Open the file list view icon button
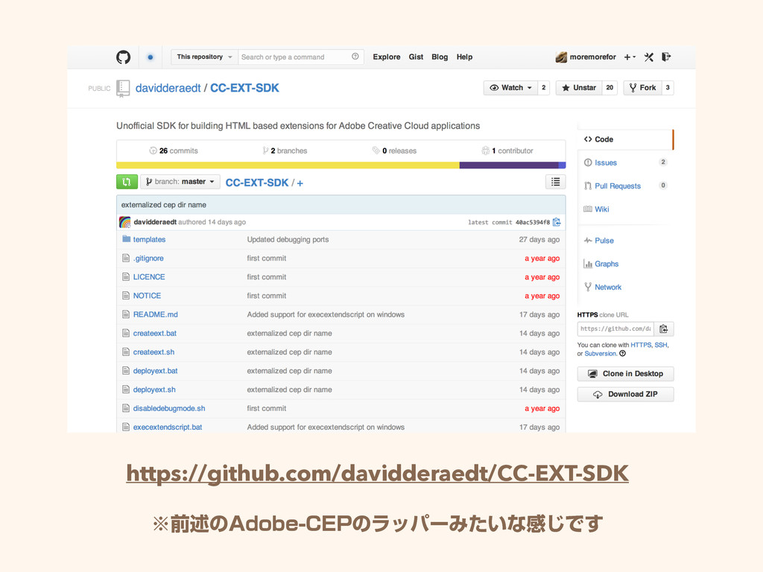Viewport: 763px width, 572px height. click(555, 182)
